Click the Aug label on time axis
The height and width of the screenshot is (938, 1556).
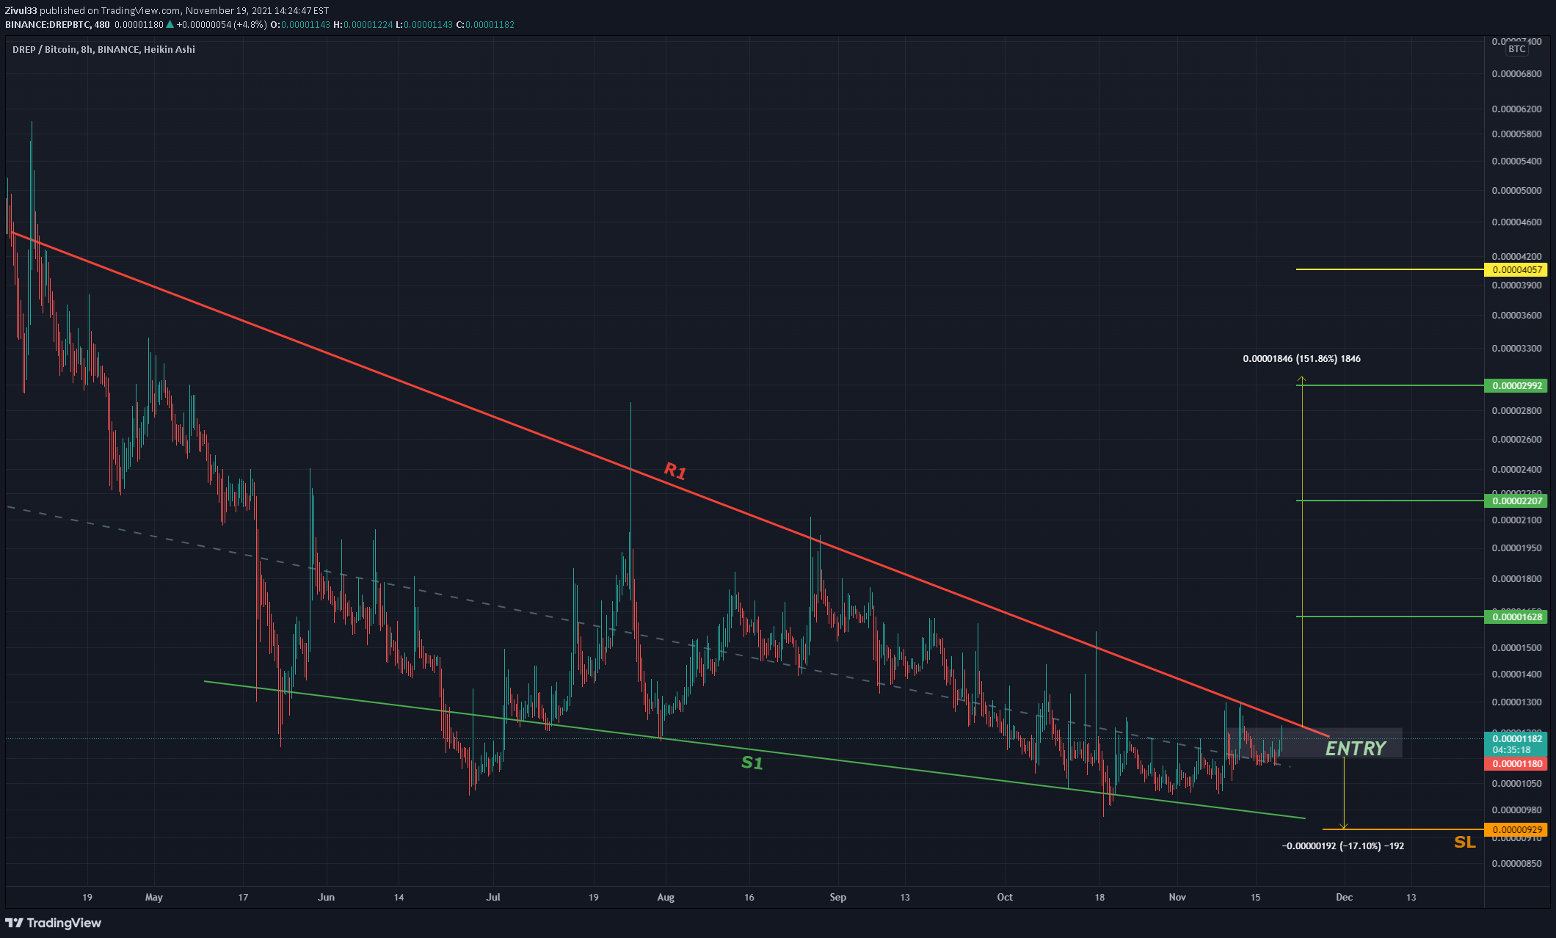(666, 897)
